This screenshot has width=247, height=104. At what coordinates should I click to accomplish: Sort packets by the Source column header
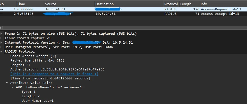pos(69,4)
